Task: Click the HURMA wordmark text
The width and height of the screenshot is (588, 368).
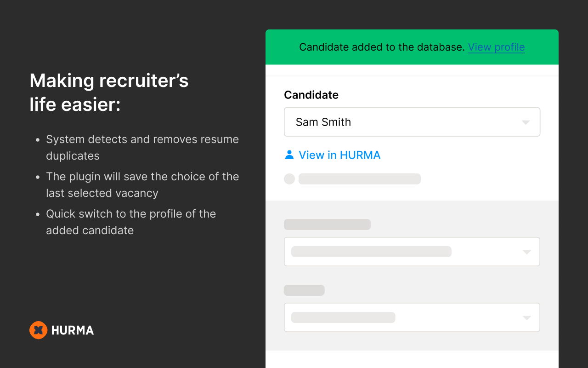Action: 73,330
